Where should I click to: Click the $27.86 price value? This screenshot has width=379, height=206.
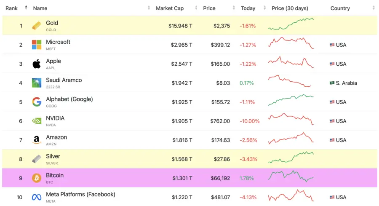pyautogui.click(x=222, y=159)
